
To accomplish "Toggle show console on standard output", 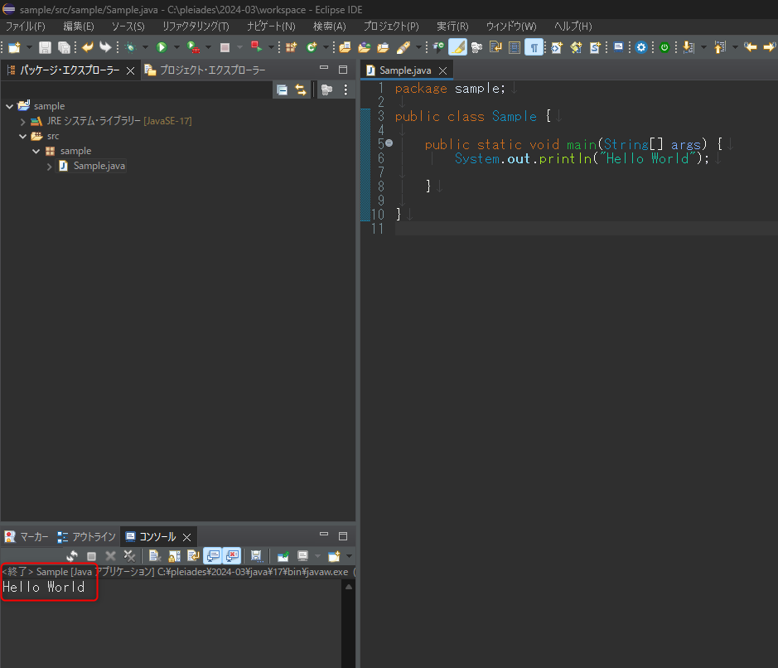I will point(214,556).
